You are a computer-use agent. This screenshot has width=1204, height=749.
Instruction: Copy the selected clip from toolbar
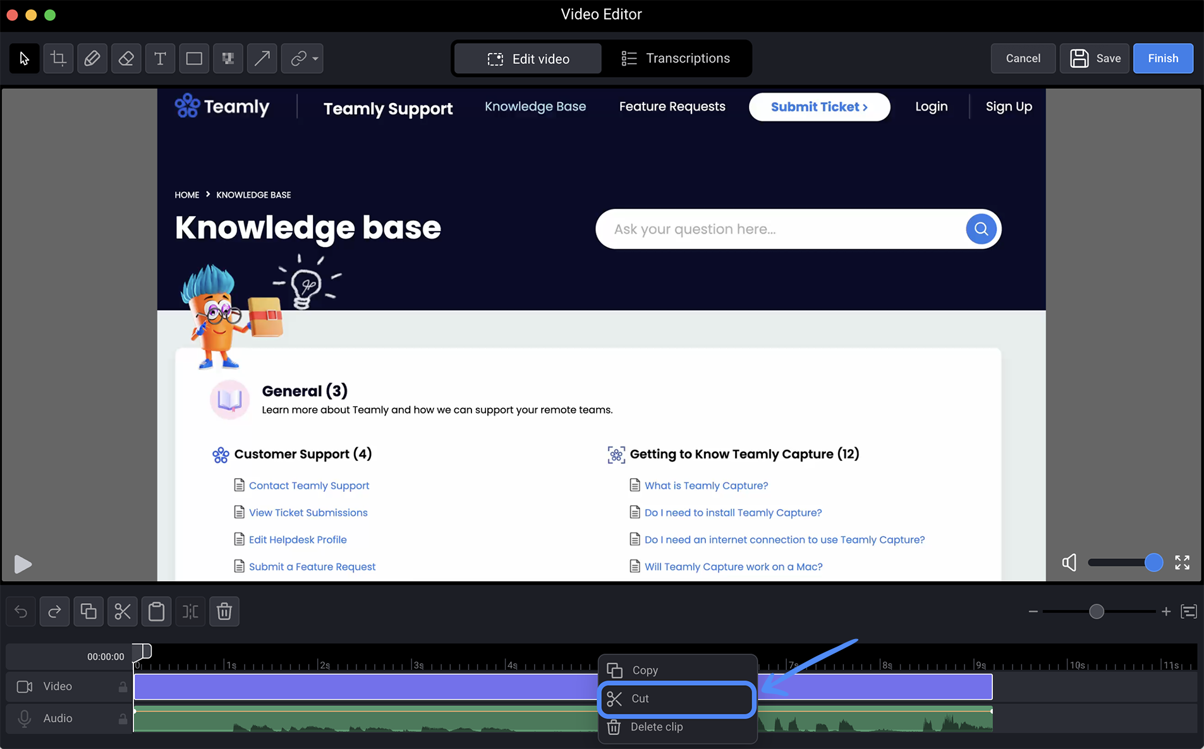point(88,611)
